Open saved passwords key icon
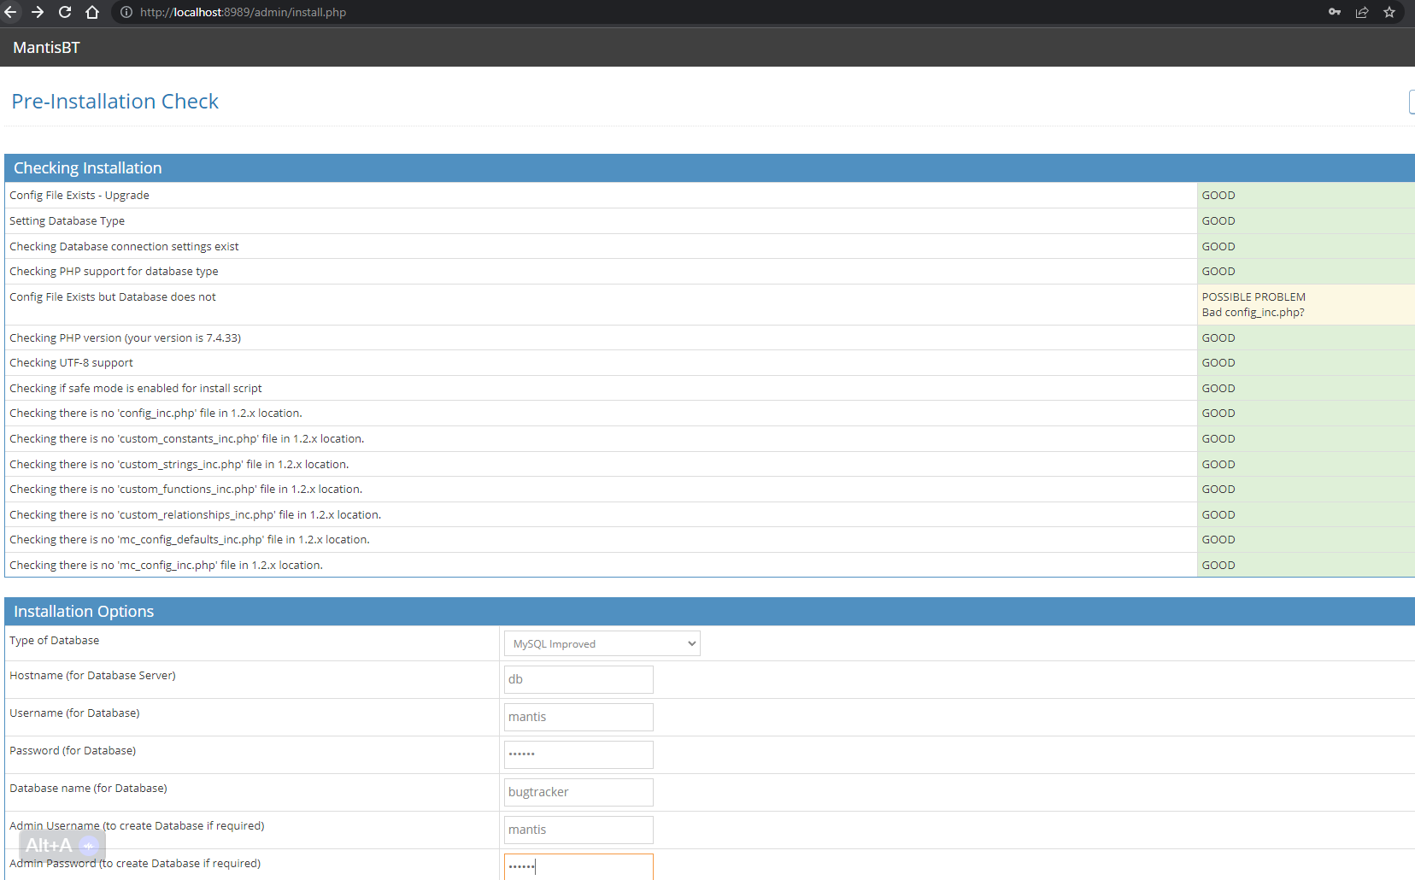 point(1335,12)
